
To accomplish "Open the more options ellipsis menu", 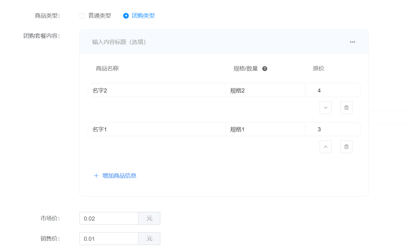I will coord(352,42).
